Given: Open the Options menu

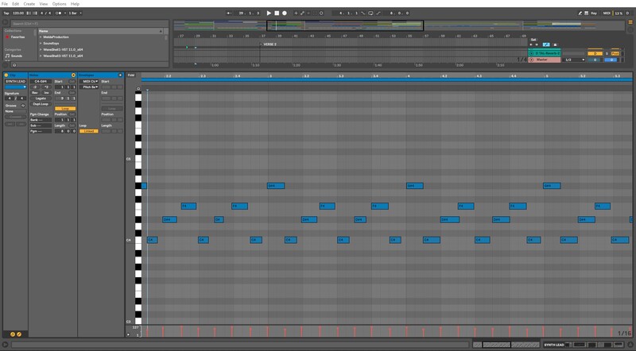Looking at the screenshot, I should coord(59,4).
